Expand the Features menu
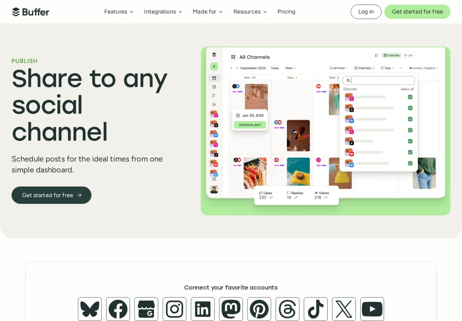Image resolution: width=462 pixels, height=321 pixels. point(119,12)
